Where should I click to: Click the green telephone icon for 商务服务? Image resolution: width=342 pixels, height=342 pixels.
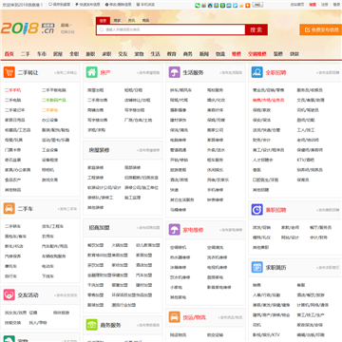coord(92,325)
